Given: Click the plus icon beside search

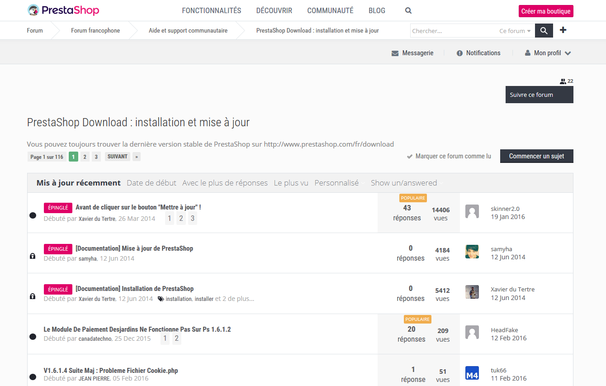Looking at the screenshot, I should [563, 30].
